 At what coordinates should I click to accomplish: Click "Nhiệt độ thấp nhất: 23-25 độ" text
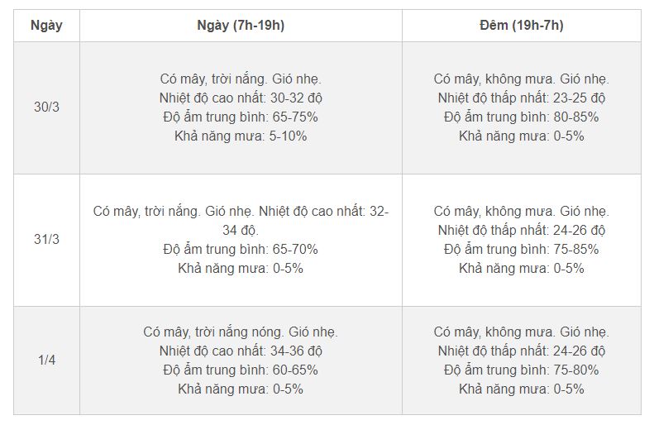(521, 98)
